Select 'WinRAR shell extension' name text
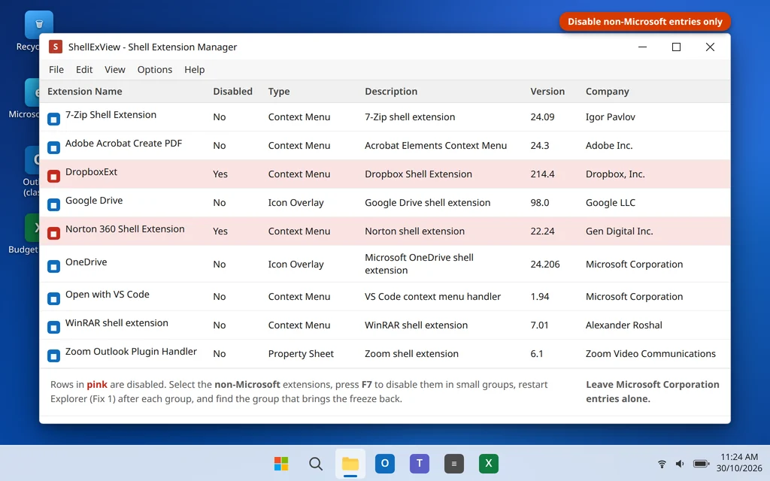Image resolution: width=770 pixels, height=481 pixels. (117, 323)
